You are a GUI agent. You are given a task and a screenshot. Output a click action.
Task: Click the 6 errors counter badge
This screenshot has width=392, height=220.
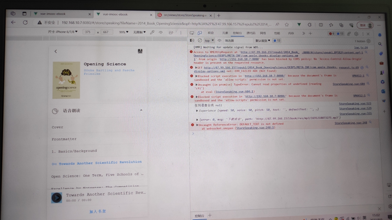tap(332, 34)
